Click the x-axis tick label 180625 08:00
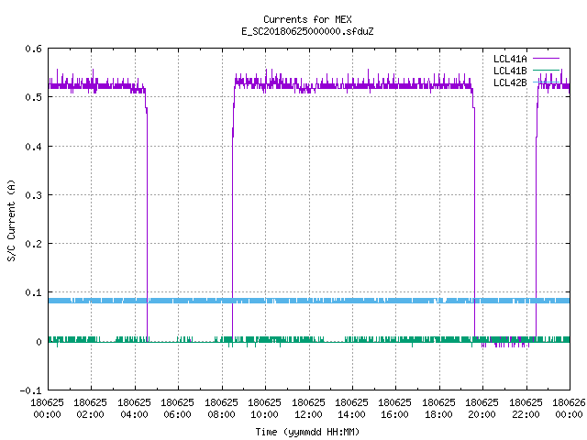 (221, 409)
